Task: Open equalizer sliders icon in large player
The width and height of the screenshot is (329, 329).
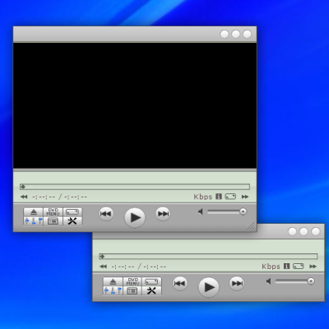Action: tap(34, 221)
